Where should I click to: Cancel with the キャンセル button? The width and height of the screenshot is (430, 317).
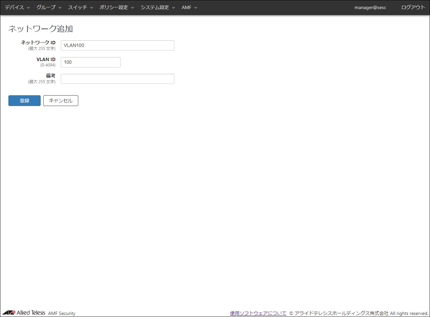(61, 101)
